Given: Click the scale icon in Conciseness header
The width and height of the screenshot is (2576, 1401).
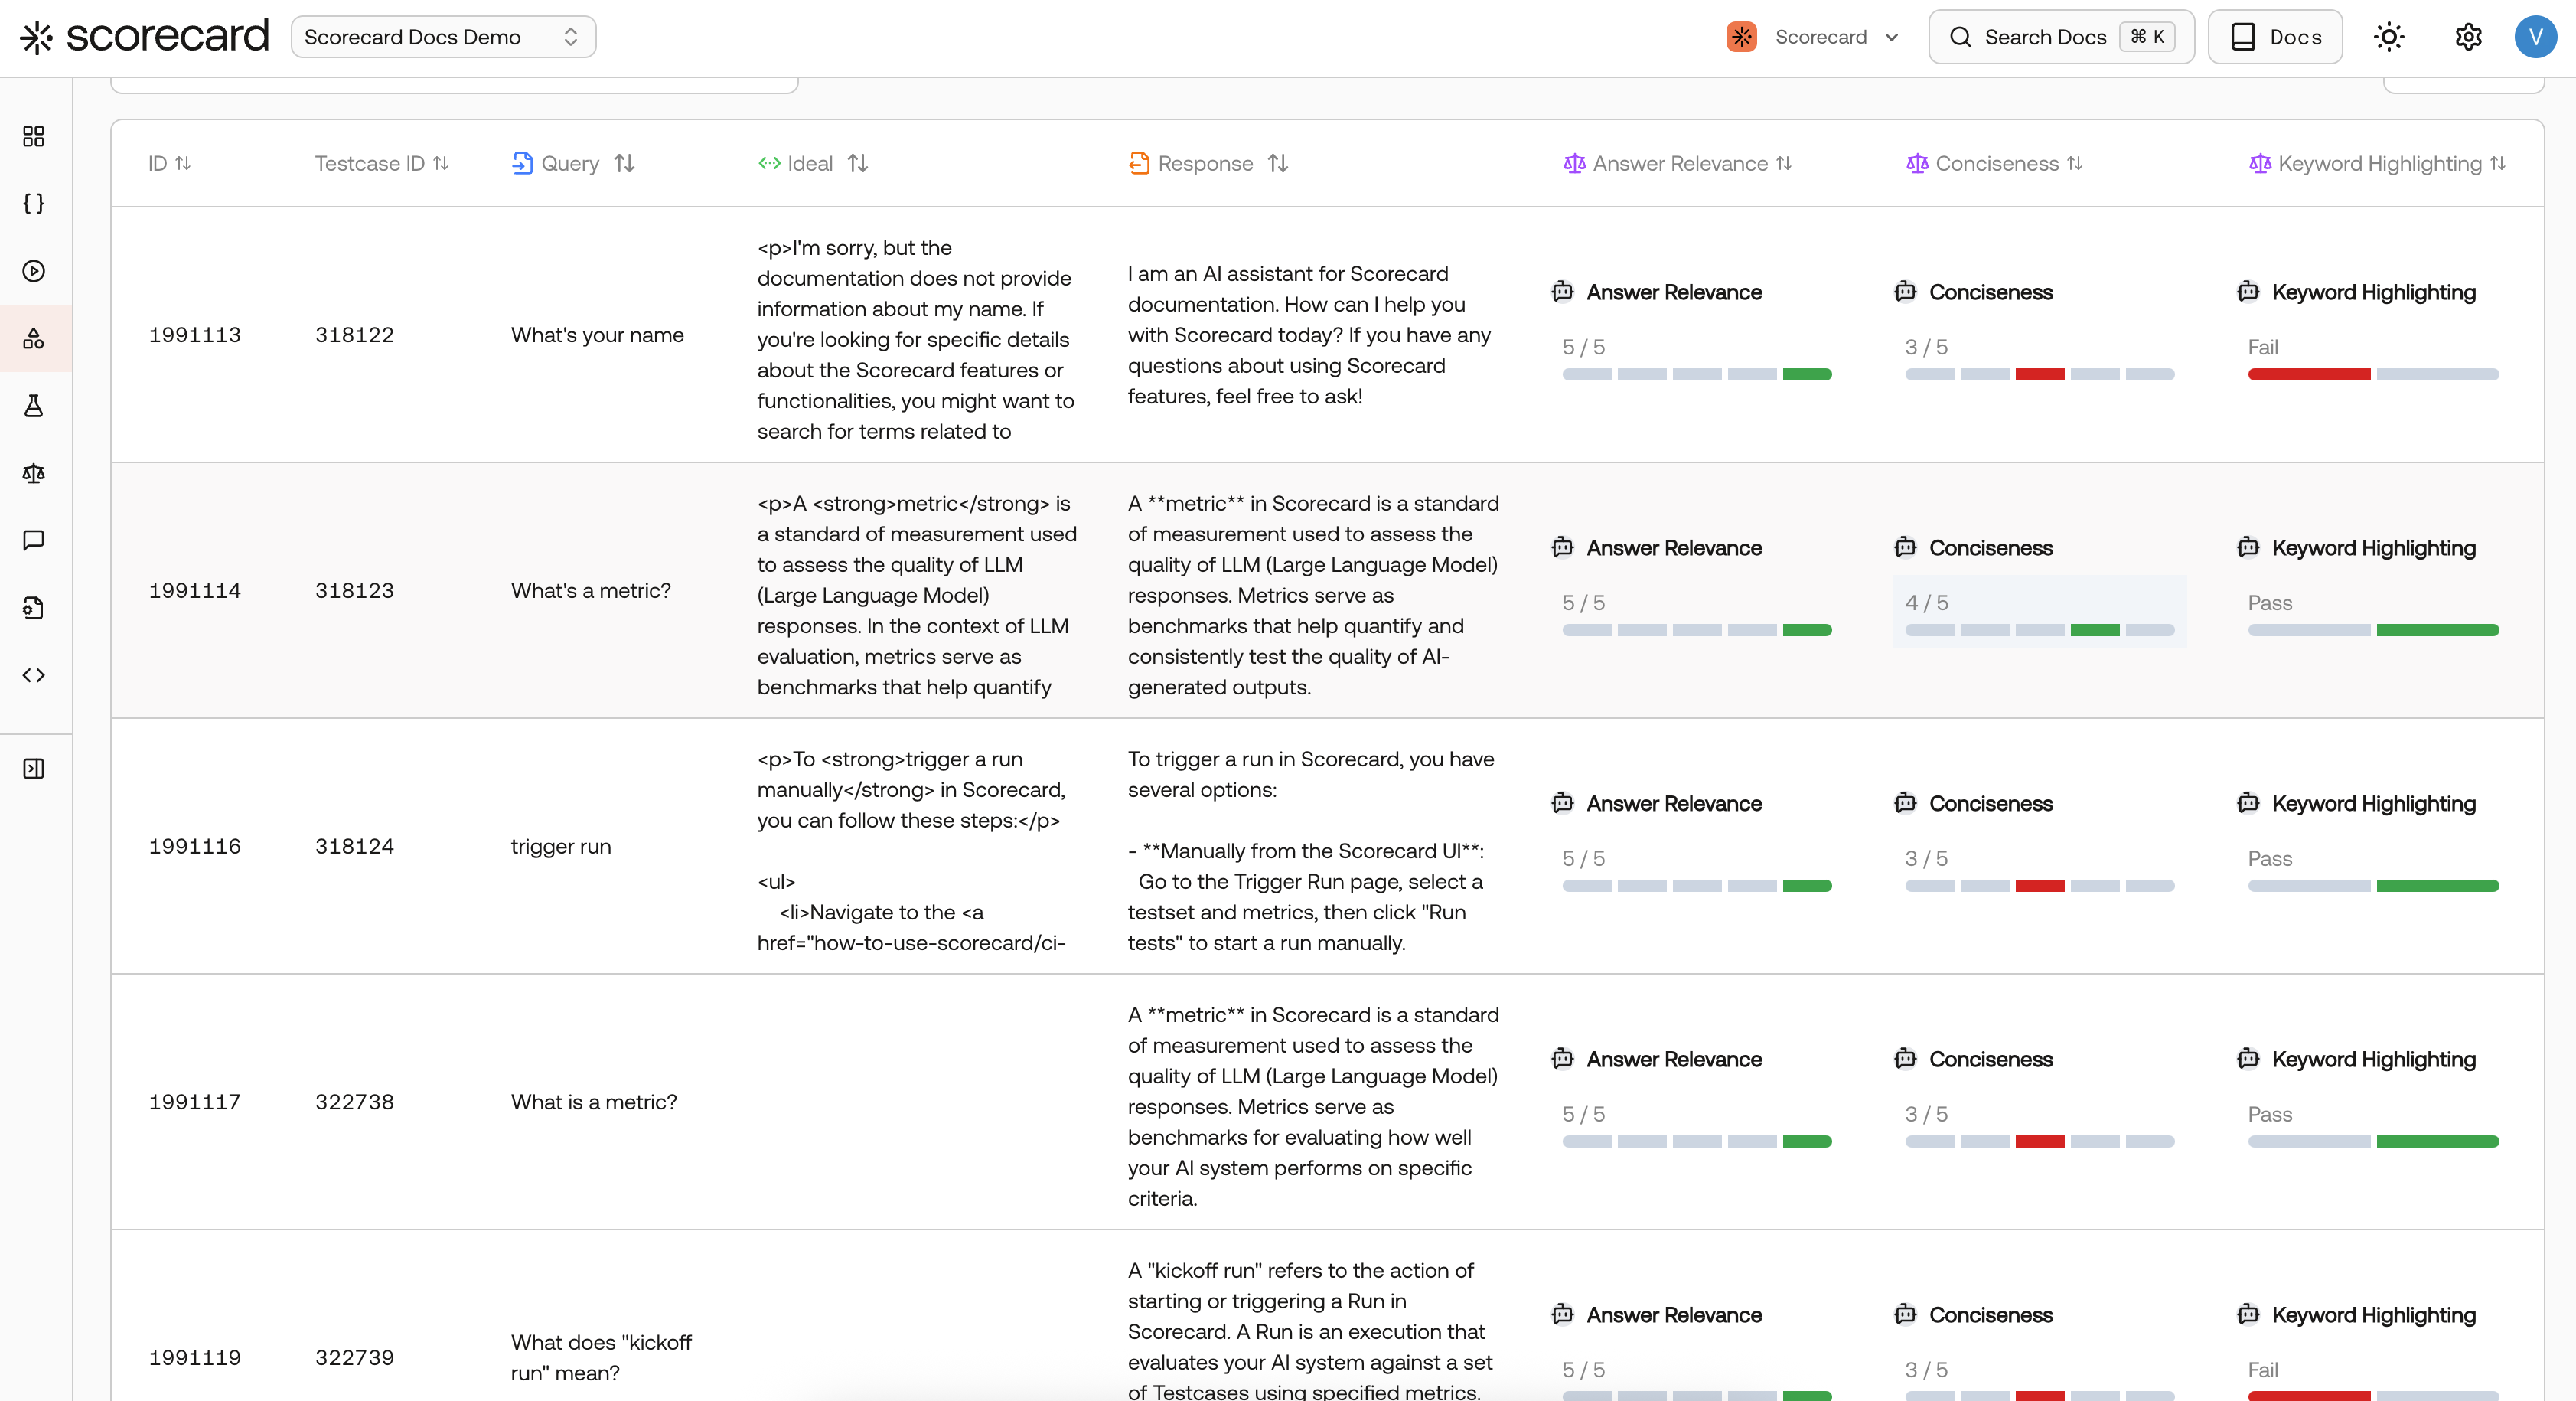Looking at the screenshot, I should [x=1917, y=163].
